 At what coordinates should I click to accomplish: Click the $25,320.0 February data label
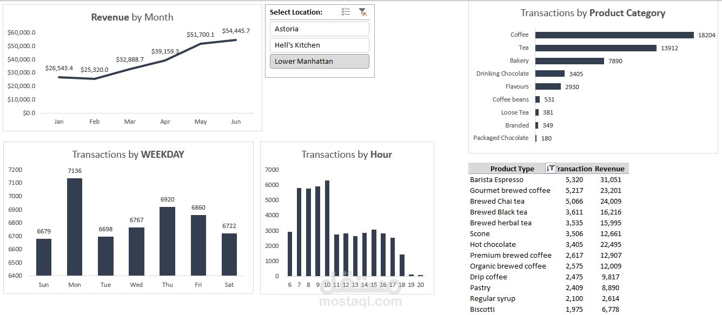(x=94, y=70)
